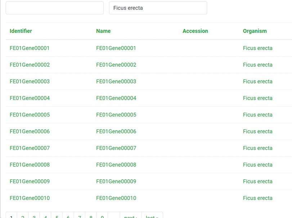Jump to the last page of results
This screenshot has width=292, height=218.
click(152, 217)
